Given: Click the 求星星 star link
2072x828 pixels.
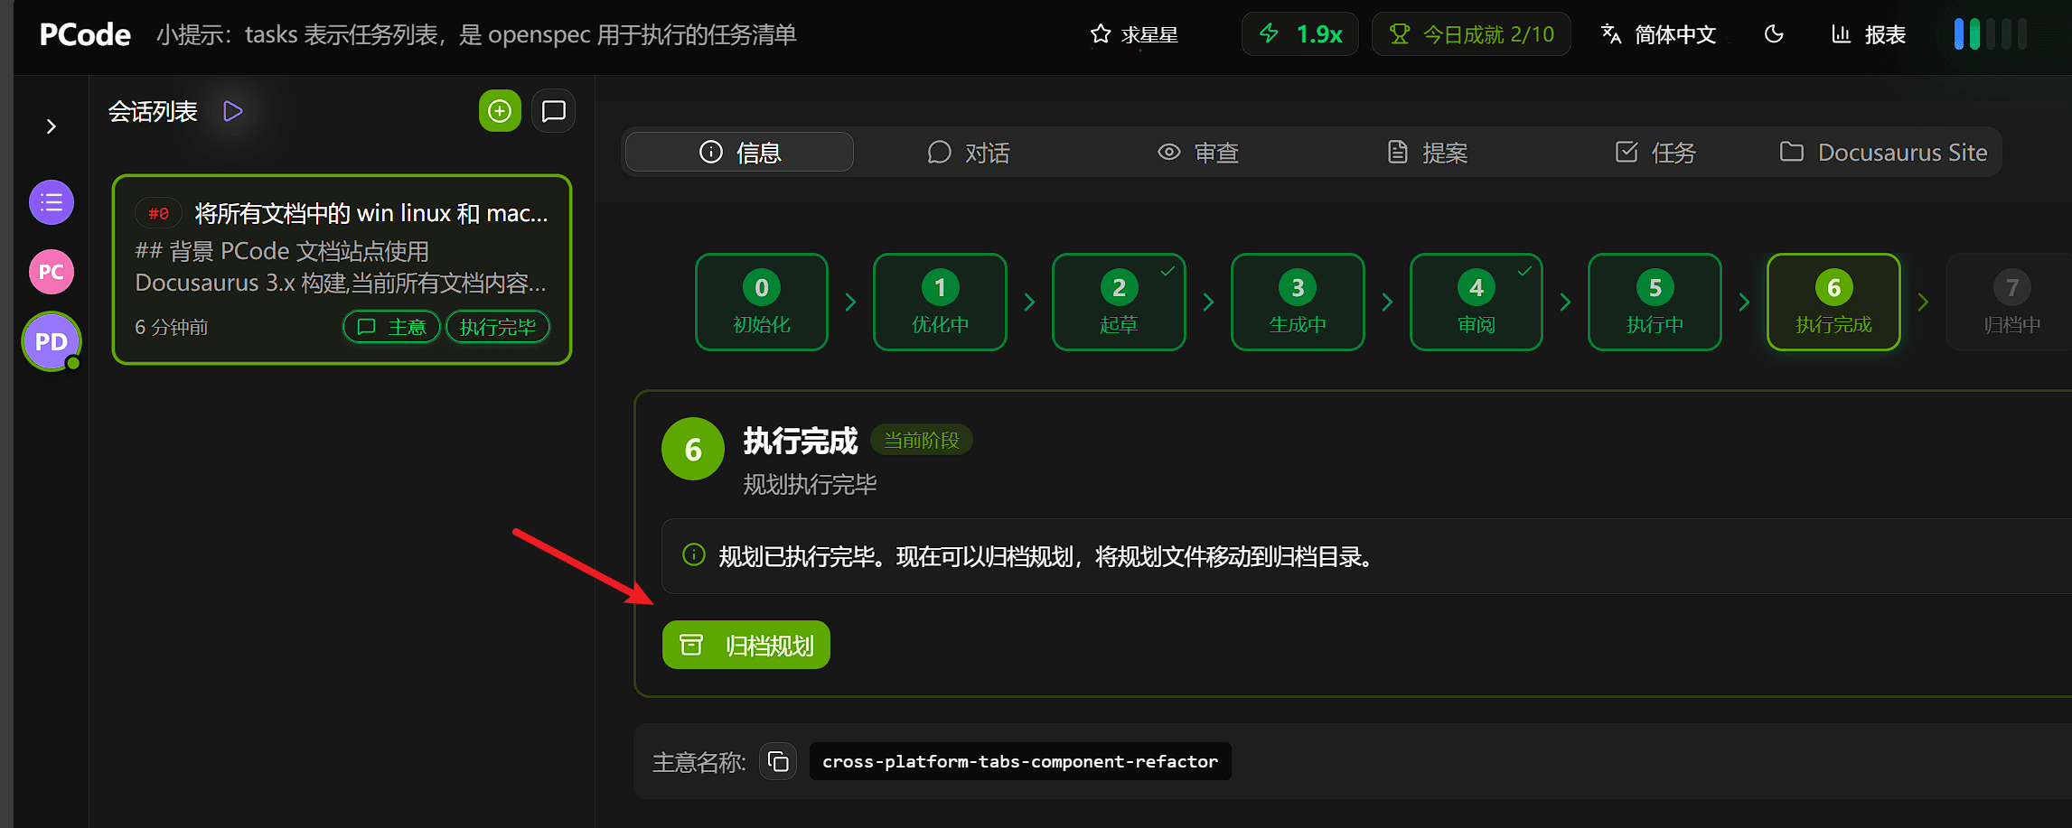Looking at the screenshot, I should (x=1134, y=34).
